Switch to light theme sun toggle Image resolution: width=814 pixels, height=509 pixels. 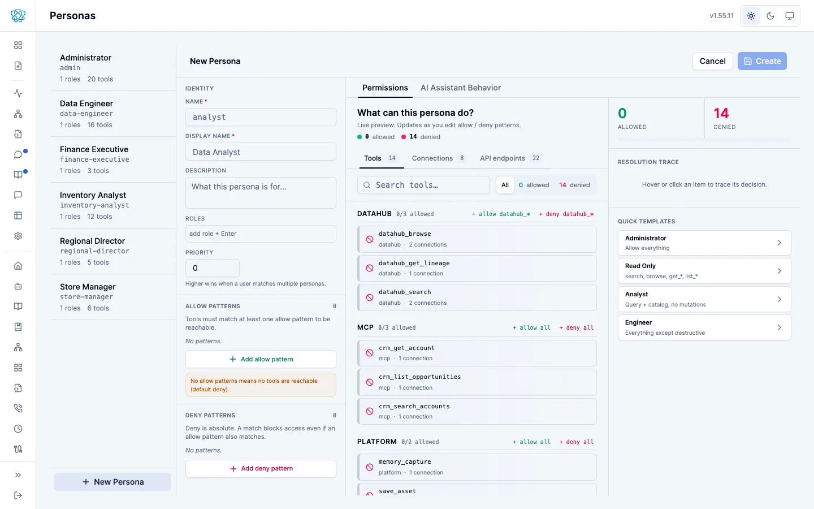751,16
